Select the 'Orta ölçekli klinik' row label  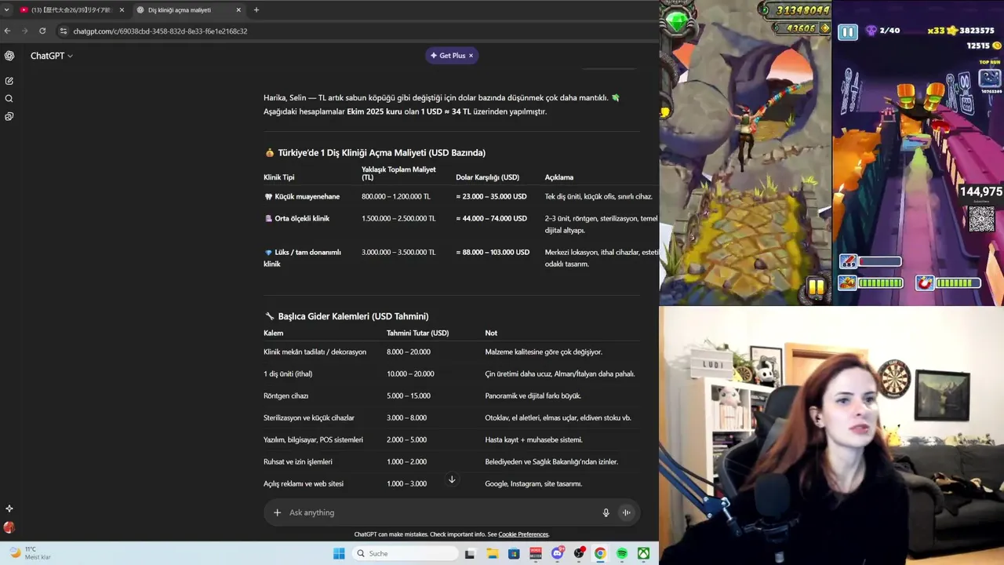(x=302, y=219)
